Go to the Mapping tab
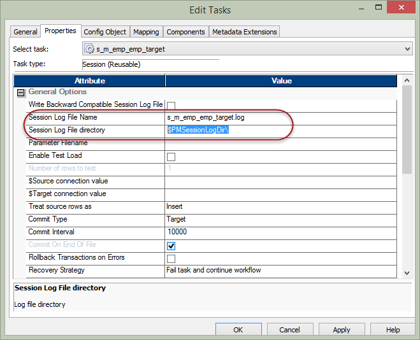 (x=146, y=32)
